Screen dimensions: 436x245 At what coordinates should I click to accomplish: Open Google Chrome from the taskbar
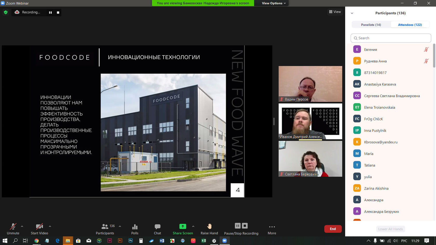click(x=37, y=241)
